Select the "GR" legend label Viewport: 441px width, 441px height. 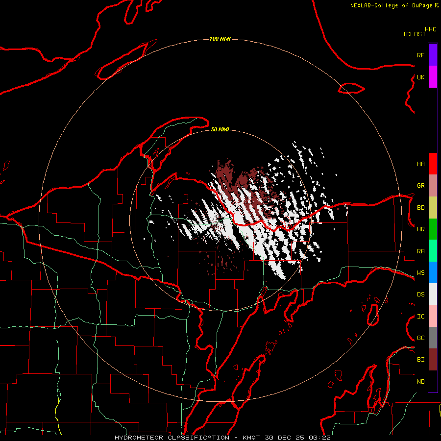point(420,185)
